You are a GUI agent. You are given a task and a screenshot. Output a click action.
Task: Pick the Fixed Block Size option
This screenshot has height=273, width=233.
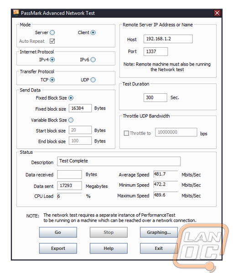71,98
